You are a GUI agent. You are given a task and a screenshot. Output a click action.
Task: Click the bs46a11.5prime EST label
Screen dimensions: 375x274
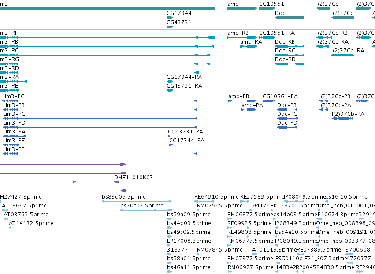coord(189,267)
